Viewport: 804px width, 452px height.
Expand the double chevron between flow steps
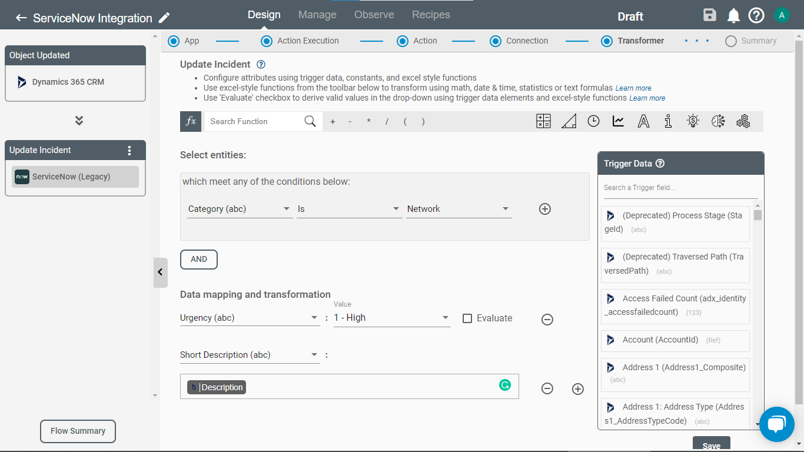point(79,121)
